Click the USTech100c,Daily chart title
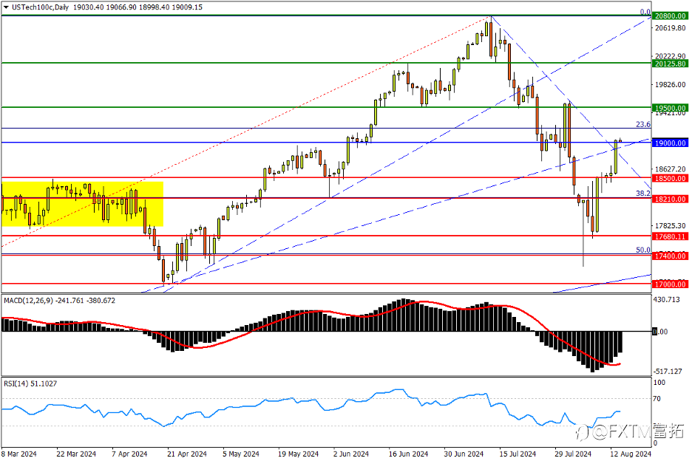The width and height of the screenshot is (692, 461). pyautogui.click(x=40, y=7)
